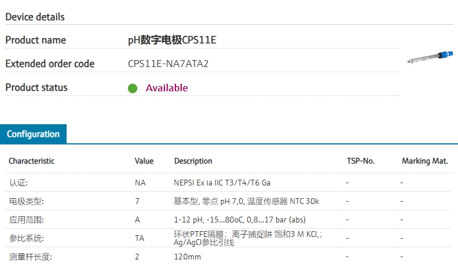
Task: Click the green Available status indicator dot
Action: click(133, 88)
